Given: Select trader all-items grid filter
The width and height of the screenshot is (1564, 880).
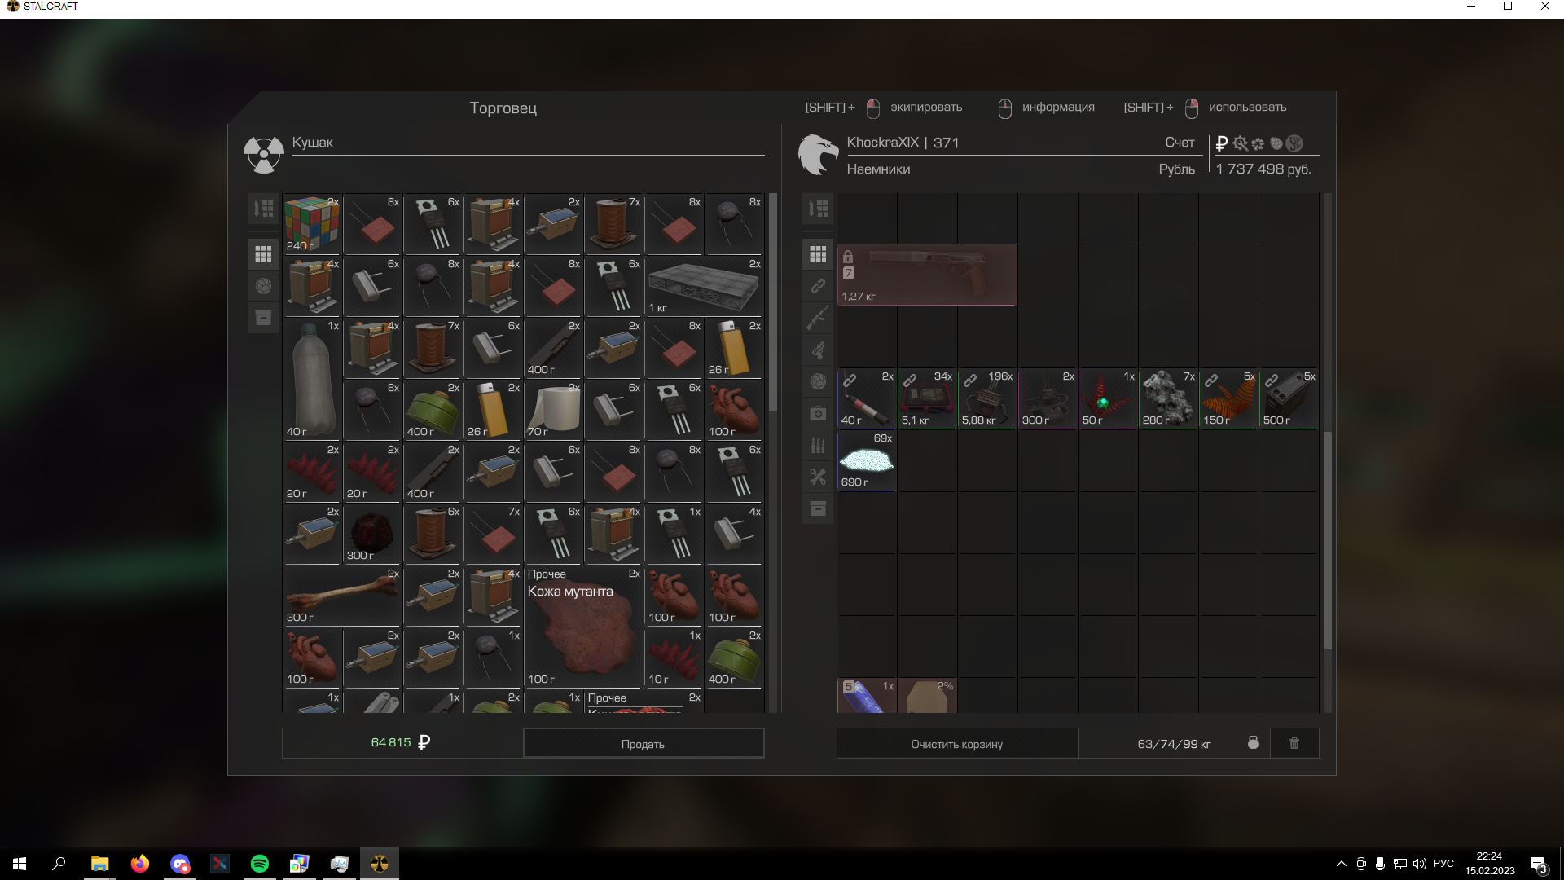Looking at the screenshot, I should [263, 255].
